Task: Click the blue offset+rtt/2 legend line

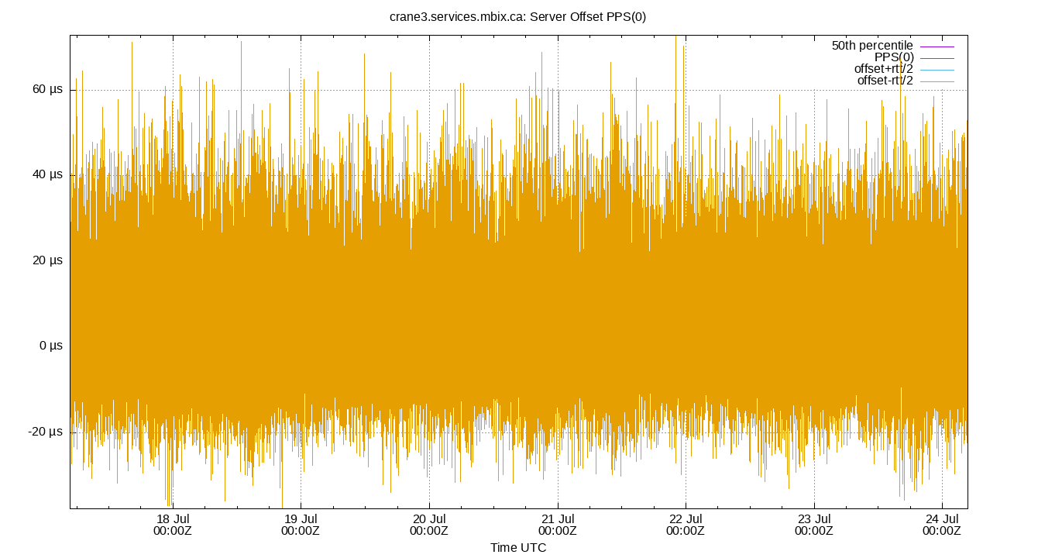Action: pos(937,70)
